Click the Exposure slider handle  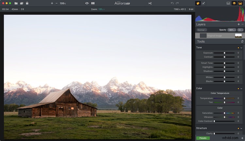click(224, 53)
